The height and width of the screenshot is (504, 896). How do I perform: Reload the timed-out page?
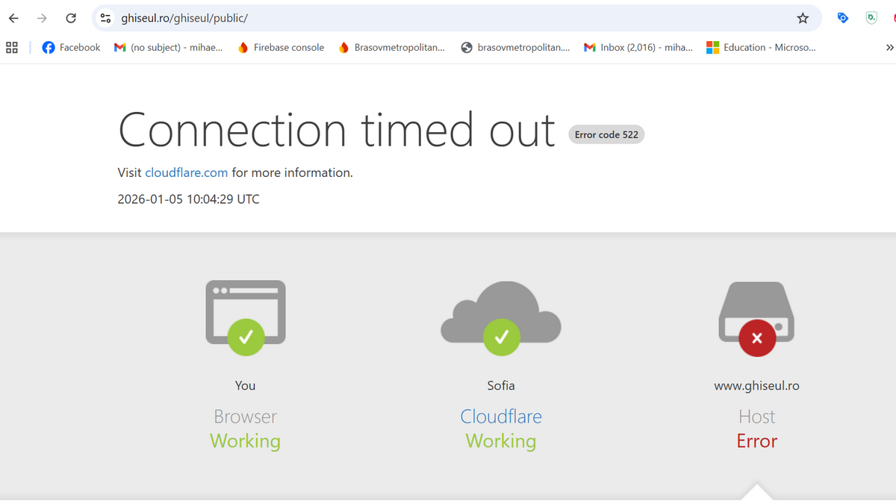[x=71, y=18]
